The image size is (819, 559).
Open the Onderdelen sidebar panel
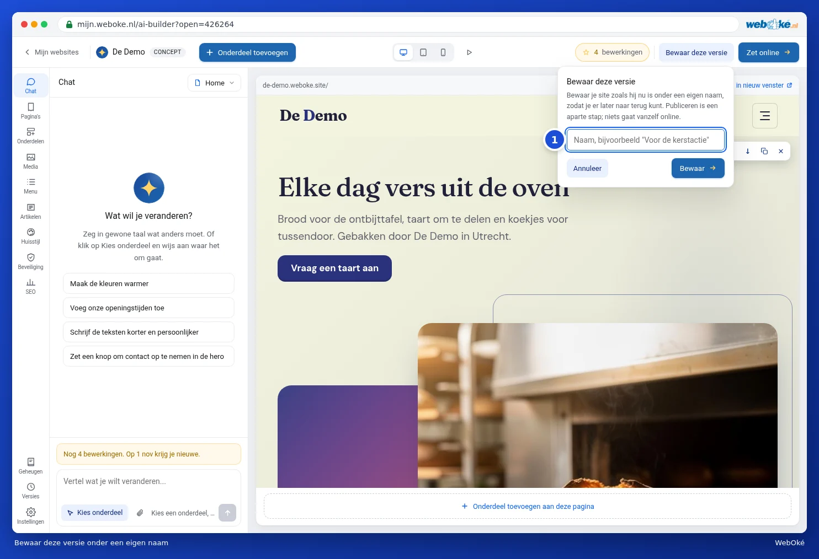pyautogui.click(x=30, y=136)
